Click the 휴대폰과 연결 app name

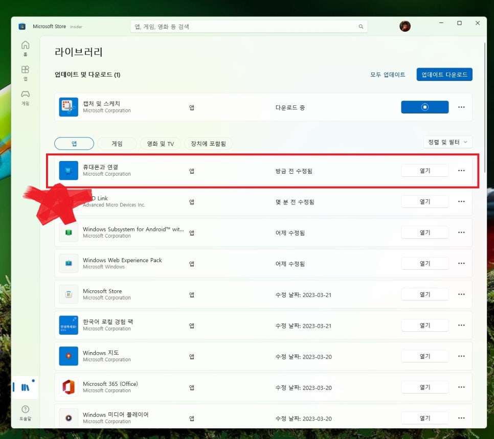click(x=101, y=167)
